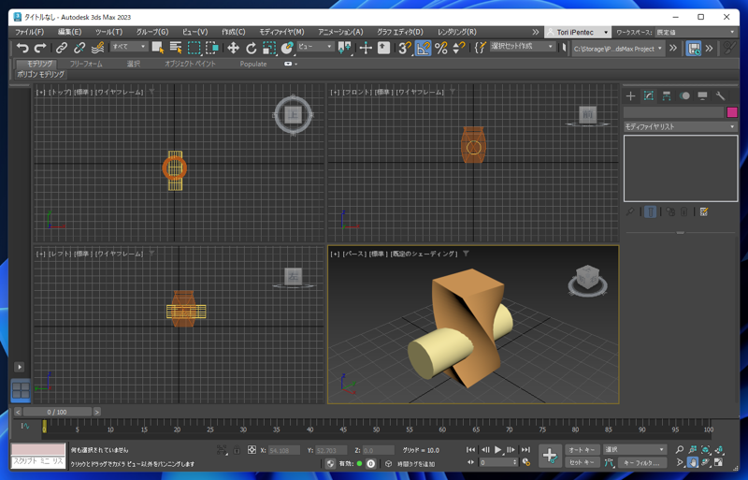Select the Link tool icon
Viewport: 748px width, 480px height.
coord(61,48)
